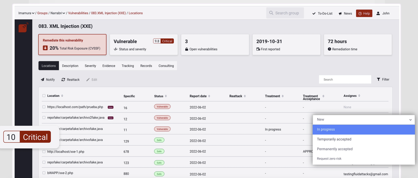Open the treatment dropdown showing New
This screenshot has width=418, height=178.
(x=364, y=119)
